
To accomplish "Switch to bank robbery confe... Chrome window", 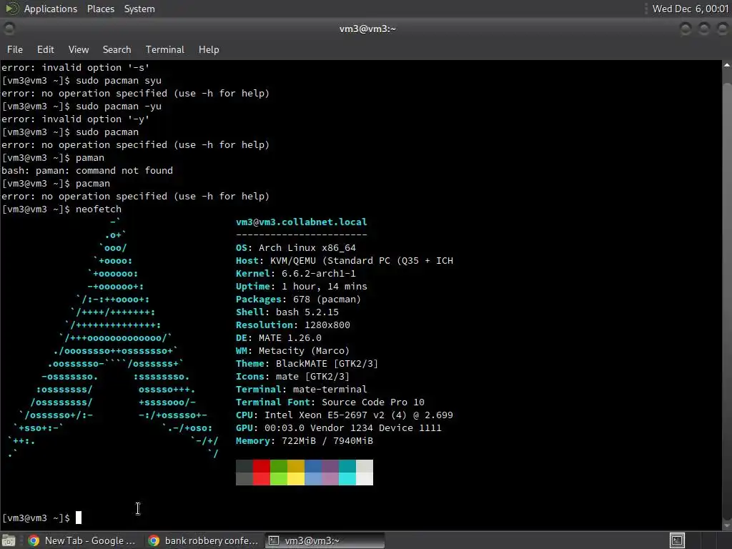I will click(x=204, y=540).
